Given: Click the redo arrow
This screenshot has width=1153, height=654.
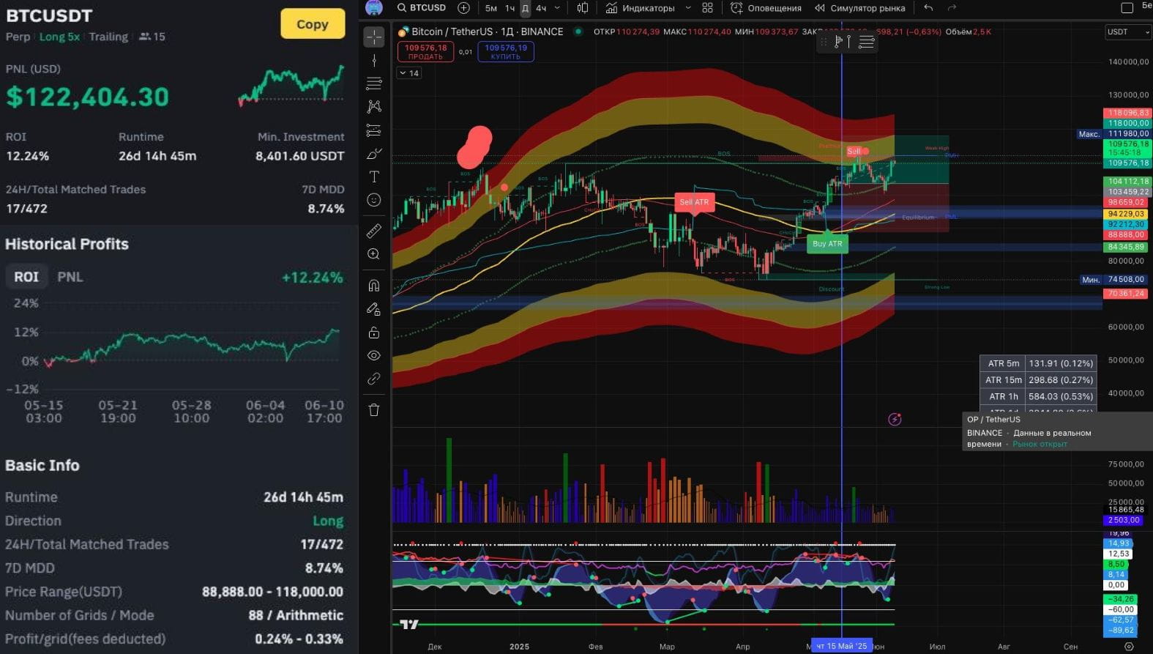Looking at the screenshot, I should coord(952,8).
